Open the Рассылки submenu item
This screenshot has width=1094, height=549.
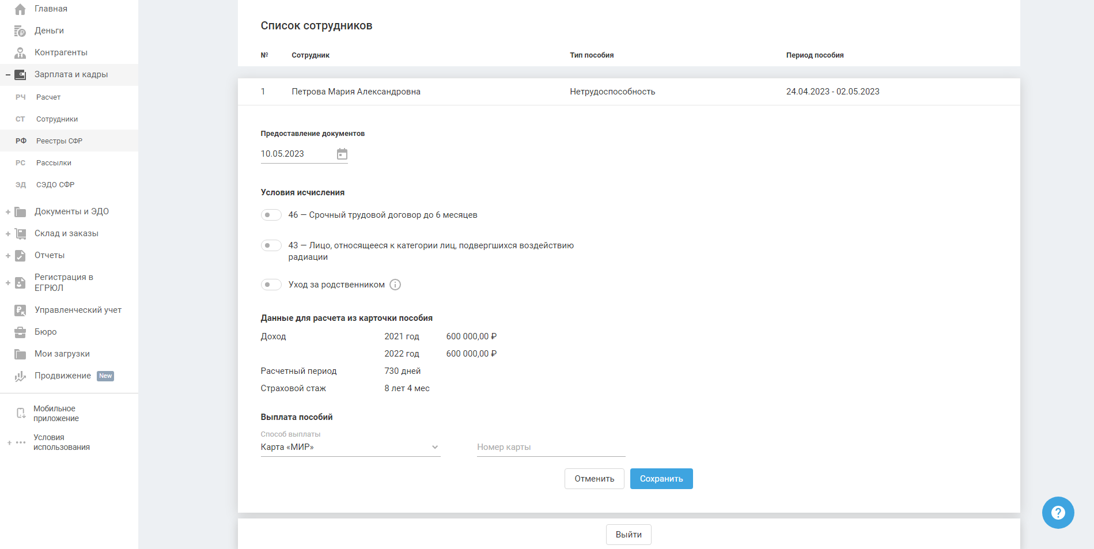[54, 163]
